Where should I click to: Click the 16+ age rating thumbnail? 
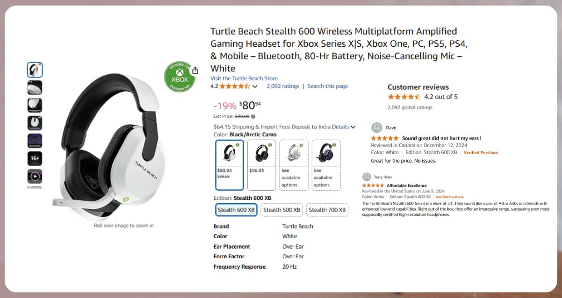[35, 158]
